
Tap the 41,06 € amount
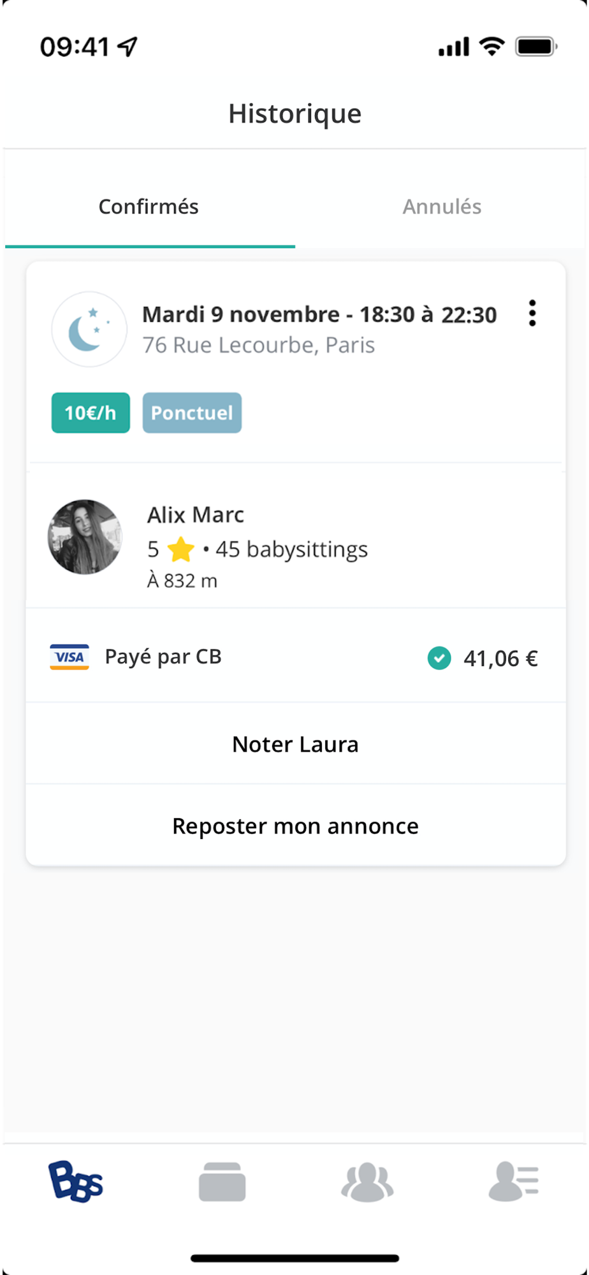(500, 659)
